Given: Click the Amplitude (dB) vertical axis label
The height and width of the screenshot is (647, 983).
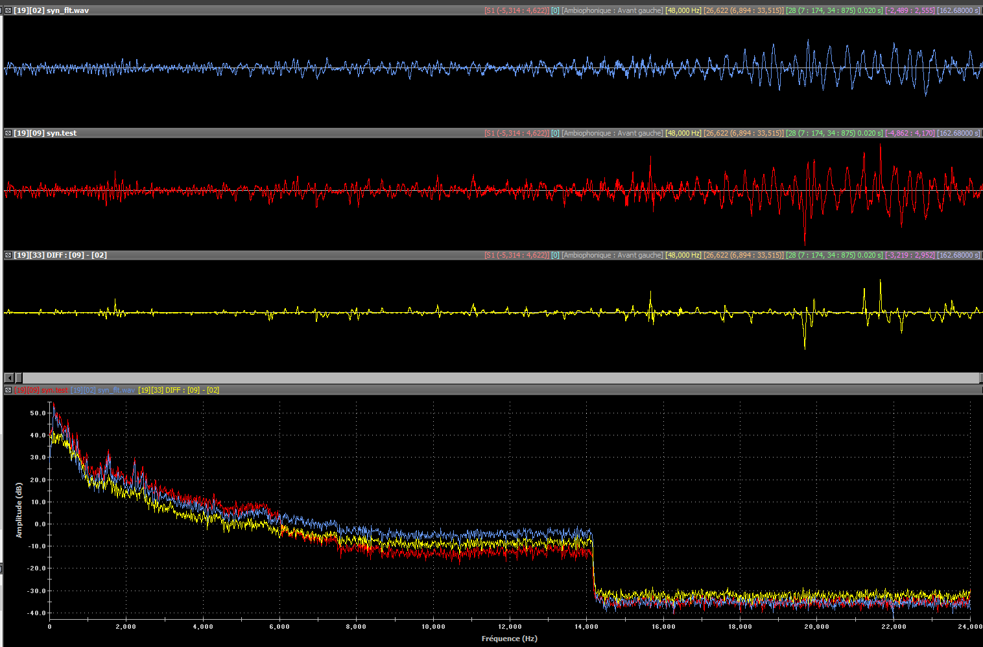Looking at the screenshot, I should click(x=19, y=510).
